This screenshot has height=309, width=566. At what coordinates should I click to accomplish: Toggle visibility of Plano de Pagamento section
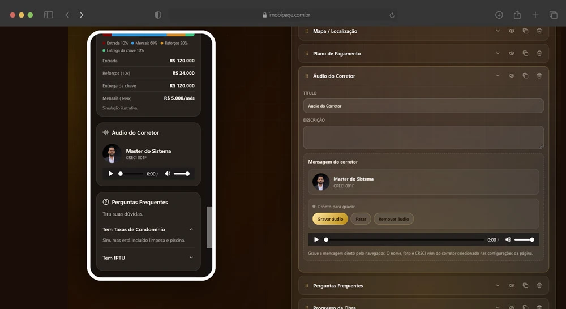(x=512, y=53)
